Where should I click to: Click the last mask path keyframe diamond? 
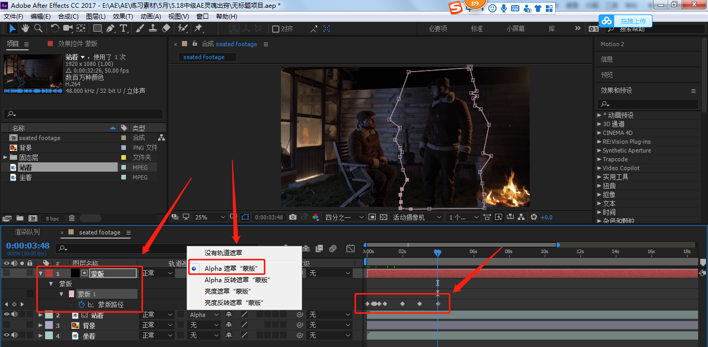pyautogui.click(x=438, y=304)
